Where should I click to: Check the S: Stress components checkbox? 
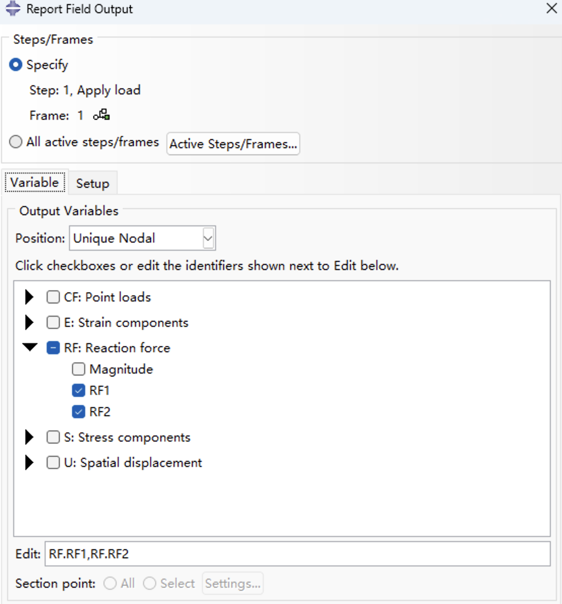(x=53, y=437)
